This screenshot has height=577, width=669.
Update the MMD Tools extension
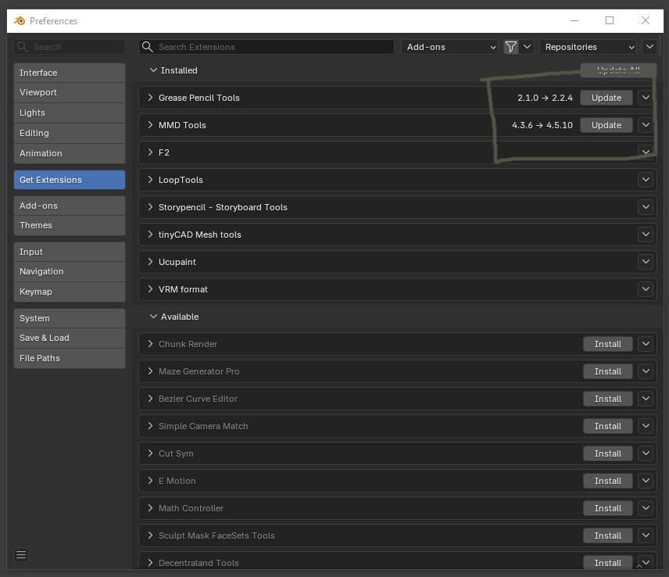click(x=606, y=125)
